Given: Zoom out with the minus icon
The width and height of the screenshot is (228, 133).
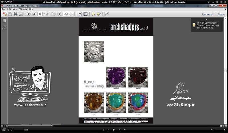Looking at the screenshot, I should (54, 14).
